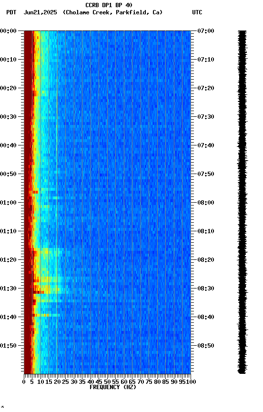Click the 35 Hz frequency axis label
Image resolution: width=263 pixels, height=412 pixels.
point(82,382)
